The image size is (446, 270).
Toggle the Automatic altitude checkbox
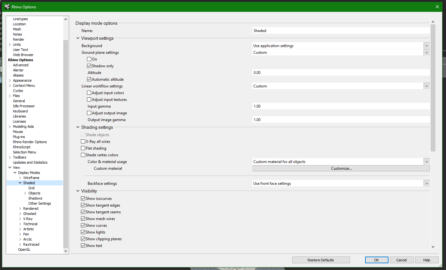point(89,79)
